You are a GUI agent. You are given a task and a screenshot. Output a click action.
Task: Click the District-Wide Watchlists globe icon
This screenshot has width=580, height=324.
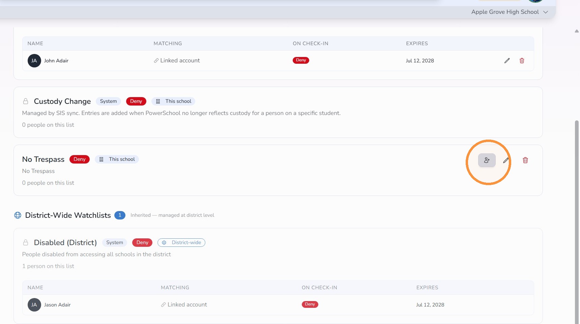click(18, 215)
